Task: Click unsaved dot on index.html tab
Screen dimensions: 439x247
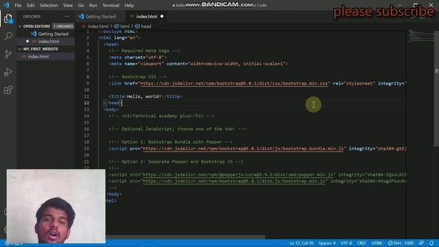Action: pyautogui.click(x=162, y=16)
